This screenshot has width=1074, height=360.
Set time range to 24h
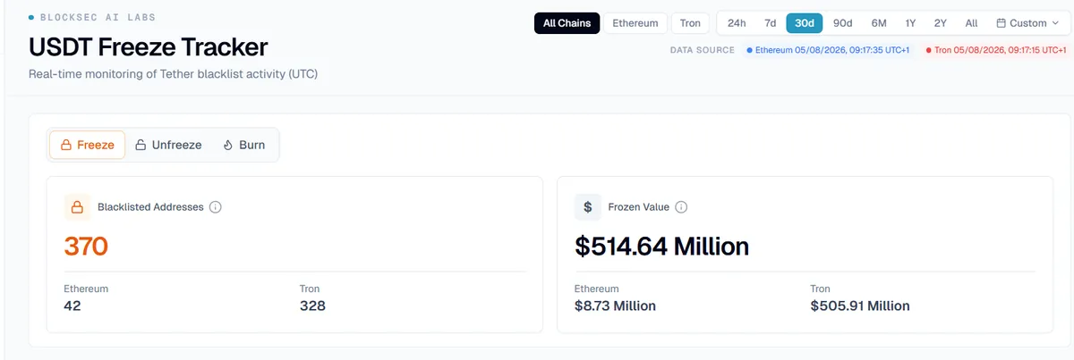point(737,23)
